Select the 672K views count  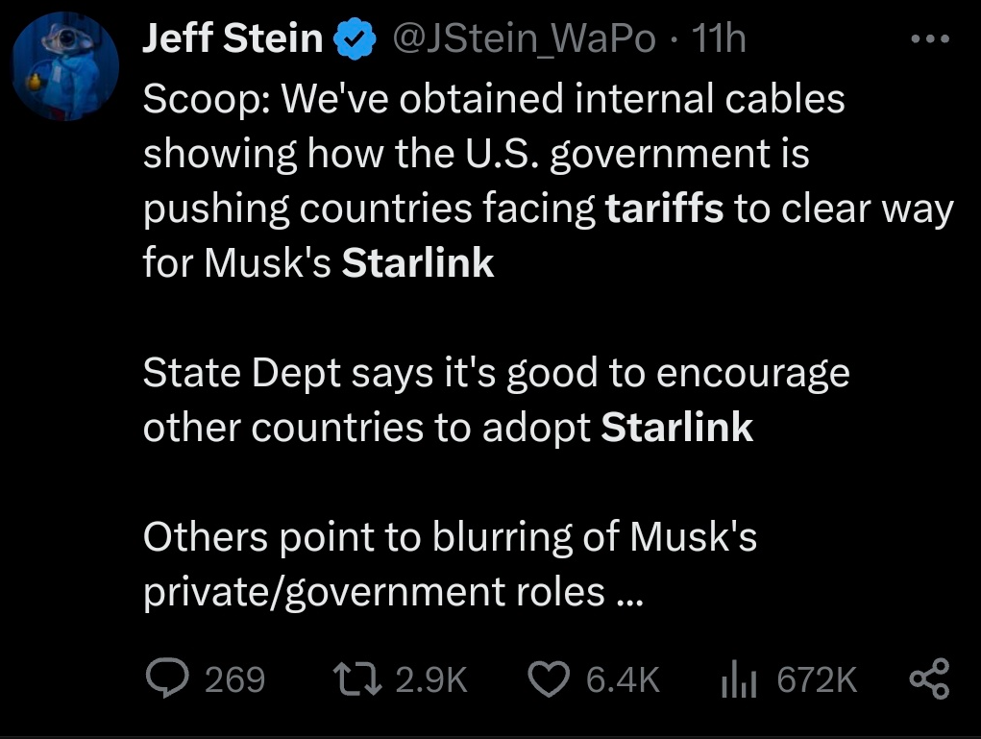817,679
